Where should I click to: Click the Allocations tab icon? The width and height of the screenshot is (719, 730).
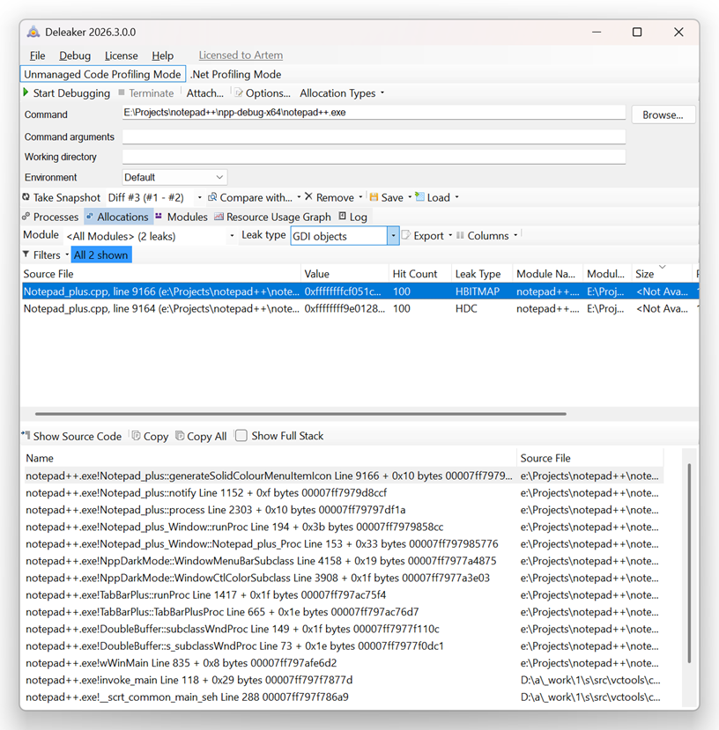point(90,216)
